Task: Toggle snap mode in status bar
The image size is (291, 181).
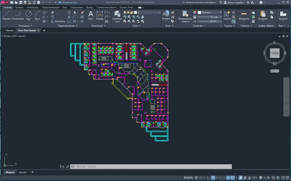Action: pos(201,178)
